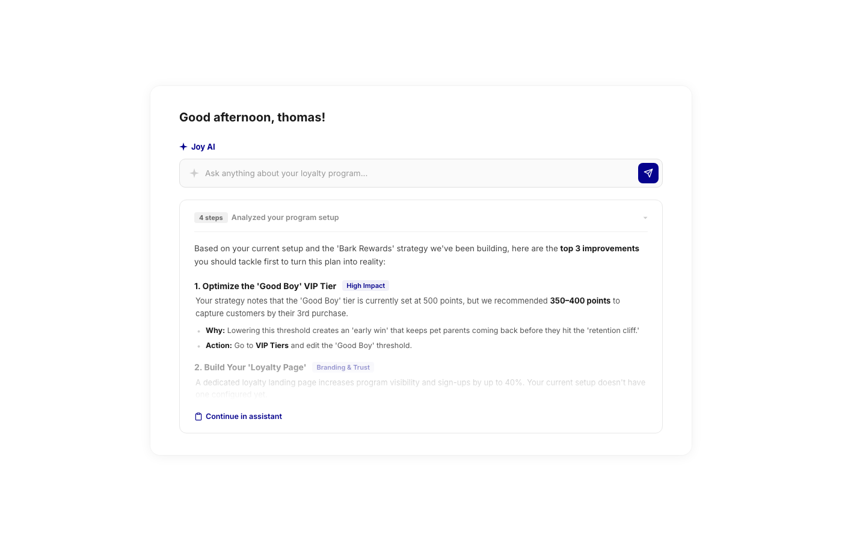
Task: Click the bold VIP Tiers text in Action
Action: 272,345
